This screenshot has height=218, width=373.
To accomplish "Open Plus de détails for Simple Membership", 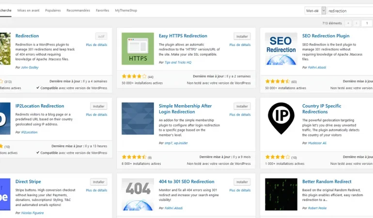I will pos(240,115).
